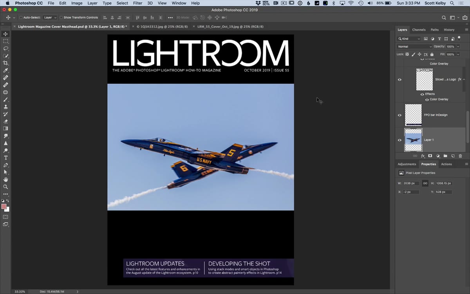Close the Lightroom Magazine Cover Masthead tab
This screenshot has width=470, height=294.
click(x=14, y=27)
